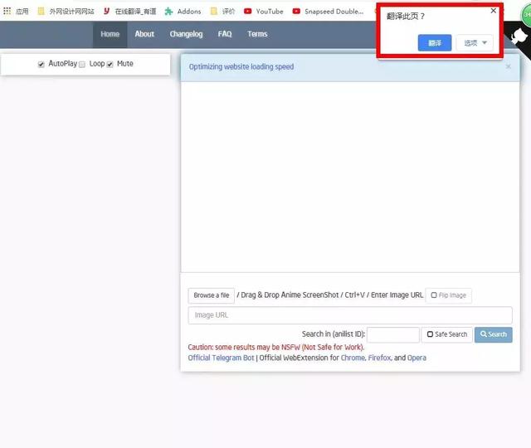Viewport: 531px width, 448px height.
Task: Click the blue 翻译 translate button
Action: pyautogui.click(x=435, y=43)
